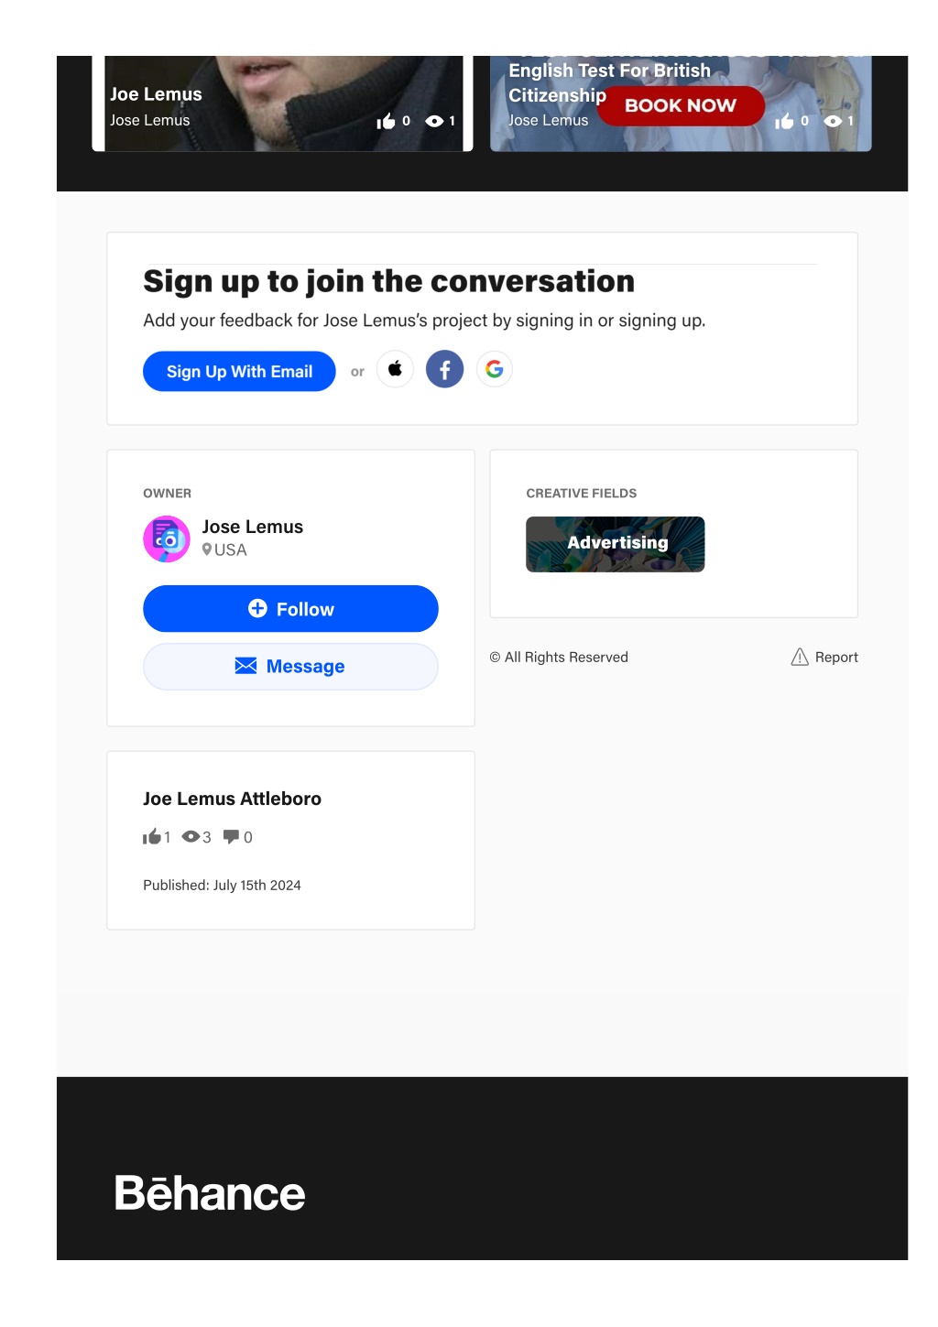This screenshot has width=938, height=1327.
Task: Sign up with the Apple icon
Action: 395,369
